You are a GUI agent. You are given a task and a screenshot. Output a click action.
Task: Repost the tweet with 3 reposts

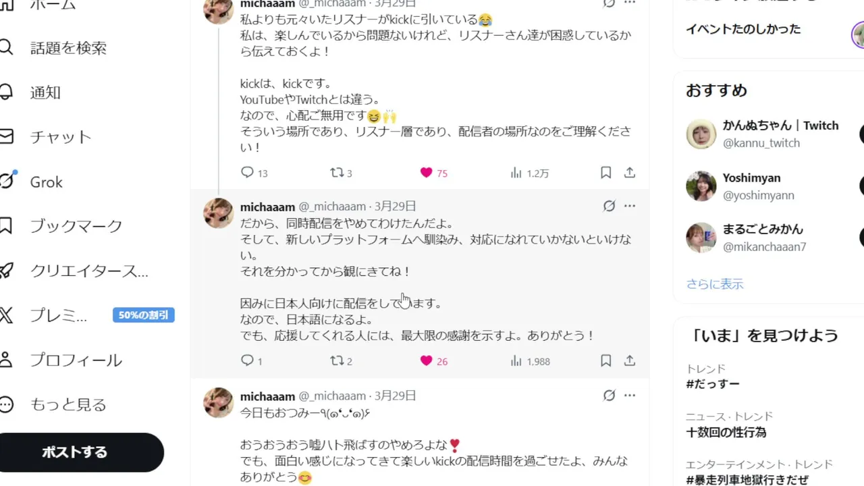coord(336,173)
